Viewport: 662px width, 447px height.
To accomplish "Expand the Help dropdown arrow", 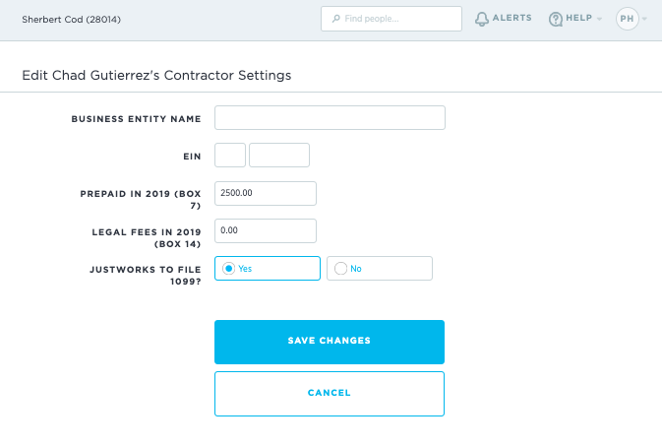I will (599, 19).
